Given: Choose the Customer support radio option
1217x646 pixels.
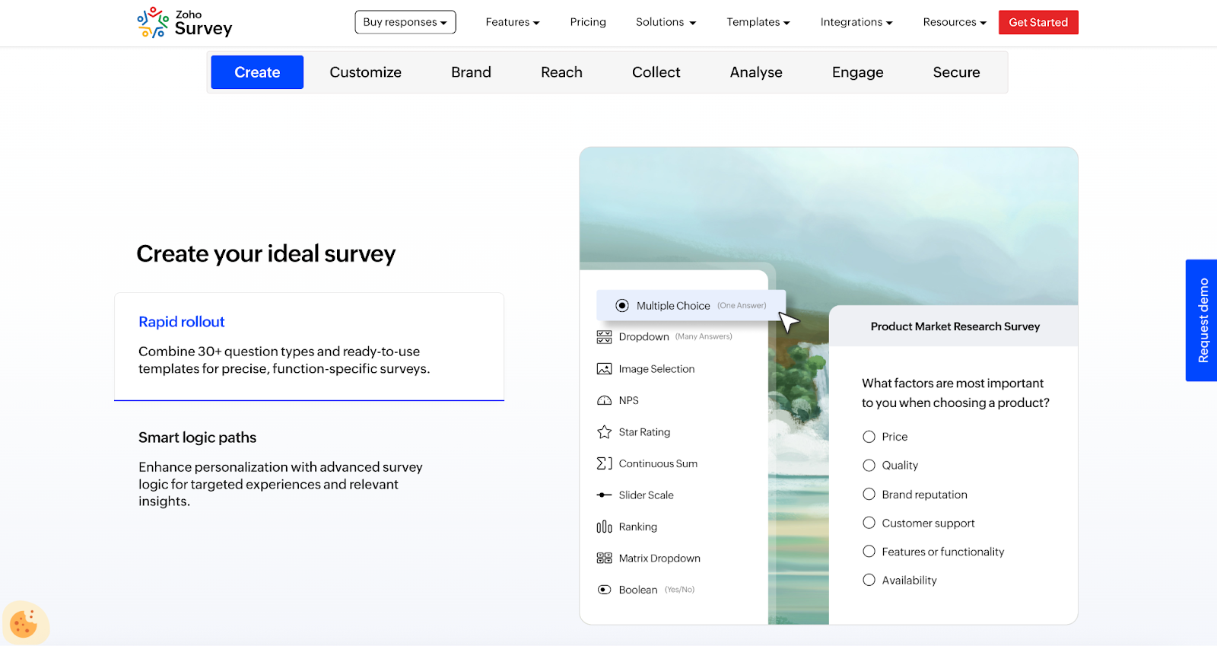Looking at the screenshot, I should 869,523.
